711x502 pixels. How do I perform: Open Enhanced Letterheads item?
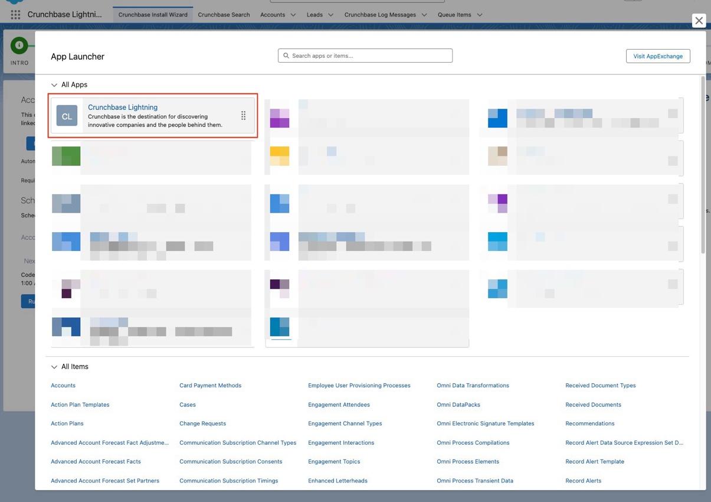point(338,481)
